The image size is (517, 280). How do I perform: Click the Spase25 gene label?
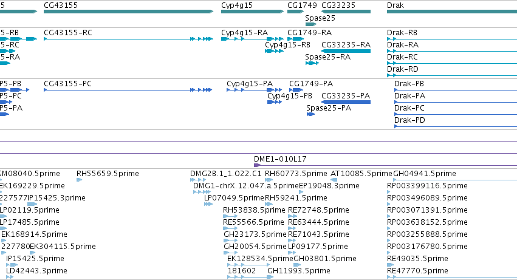320,18
